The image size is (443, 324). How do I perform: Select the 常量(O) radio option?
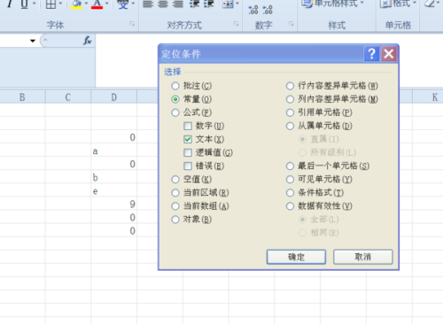click(191, 99)
